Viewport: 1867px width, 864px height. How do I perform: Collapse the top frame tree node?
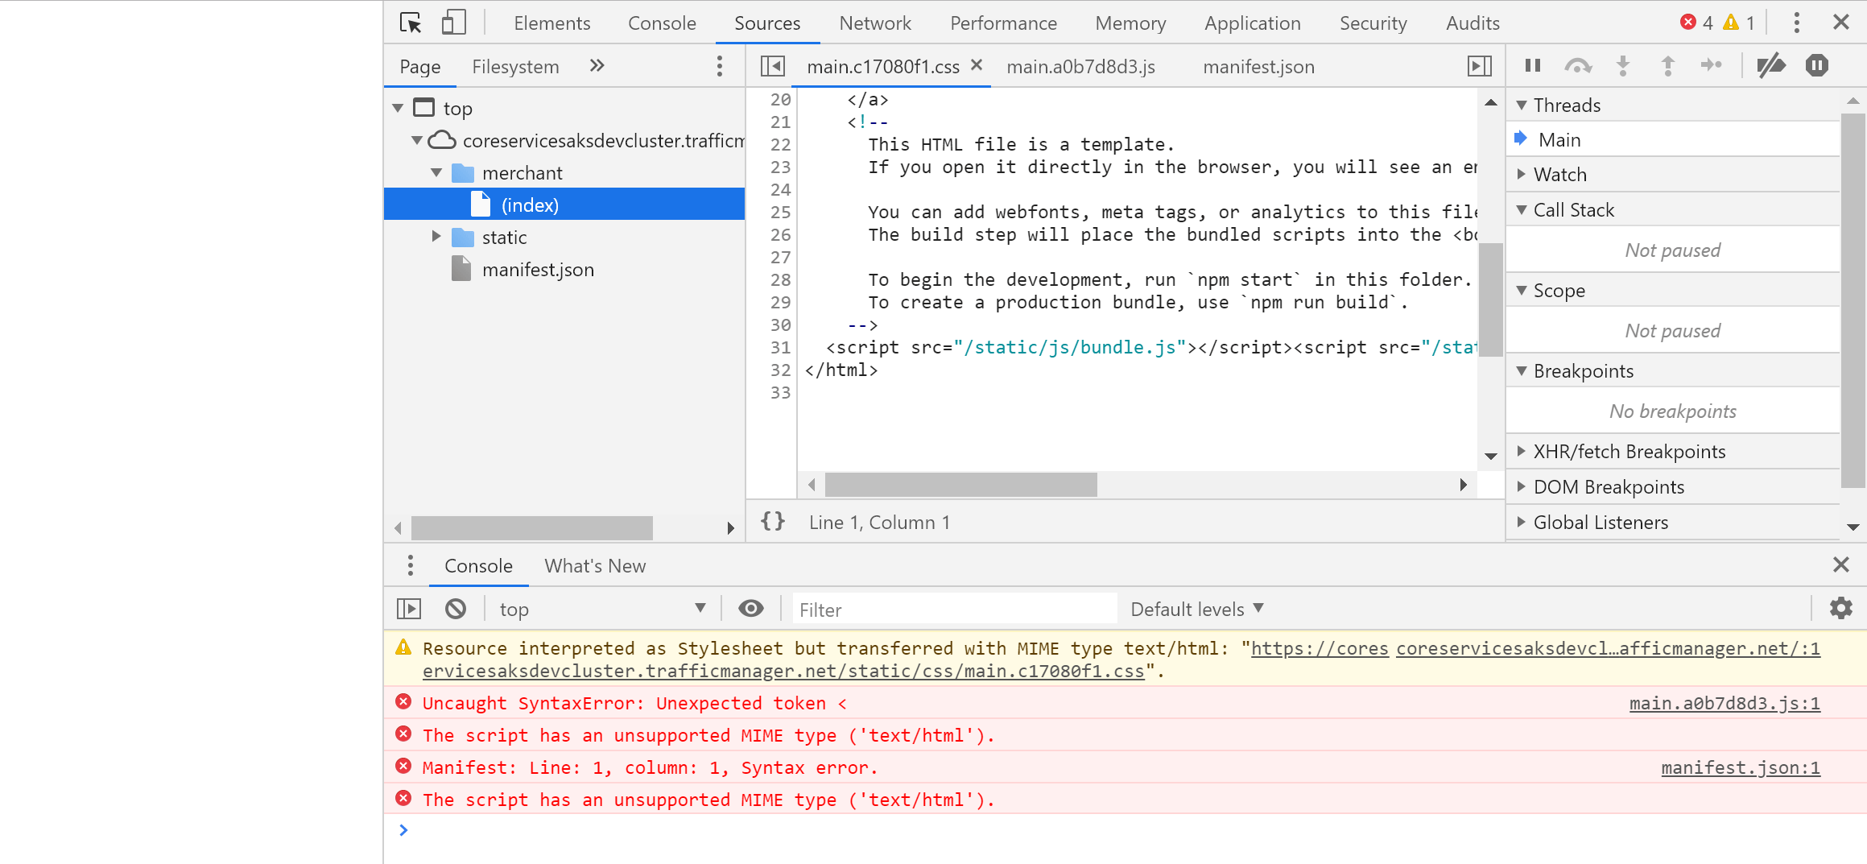[x=398, y=108]
